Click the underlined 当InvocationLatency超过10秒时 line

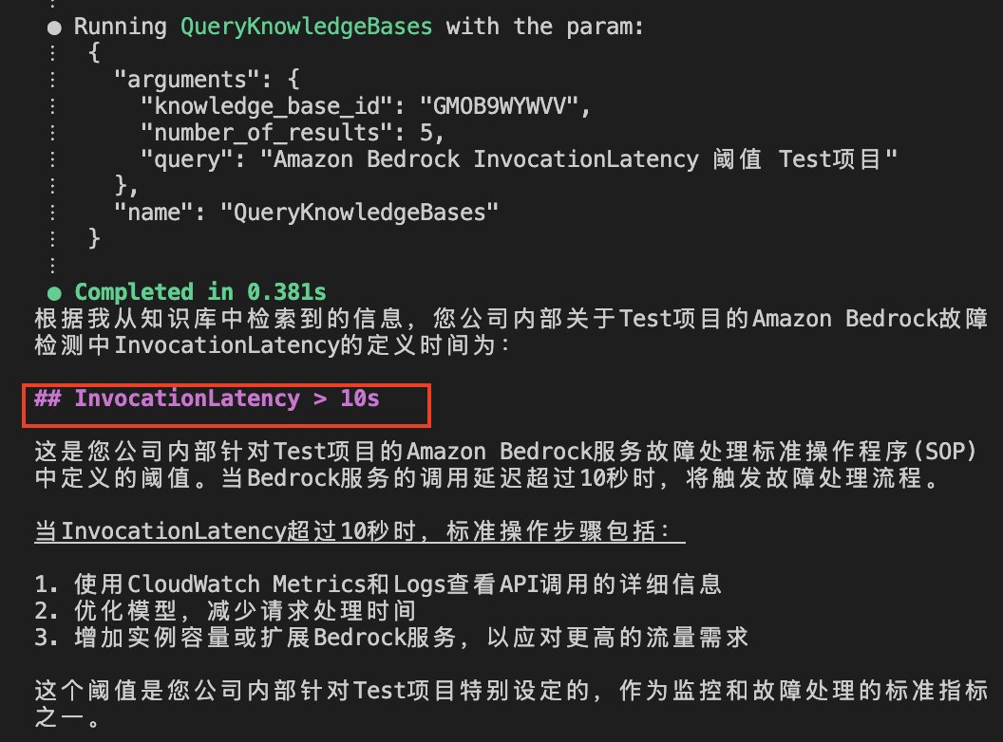(x=359, y=531)
